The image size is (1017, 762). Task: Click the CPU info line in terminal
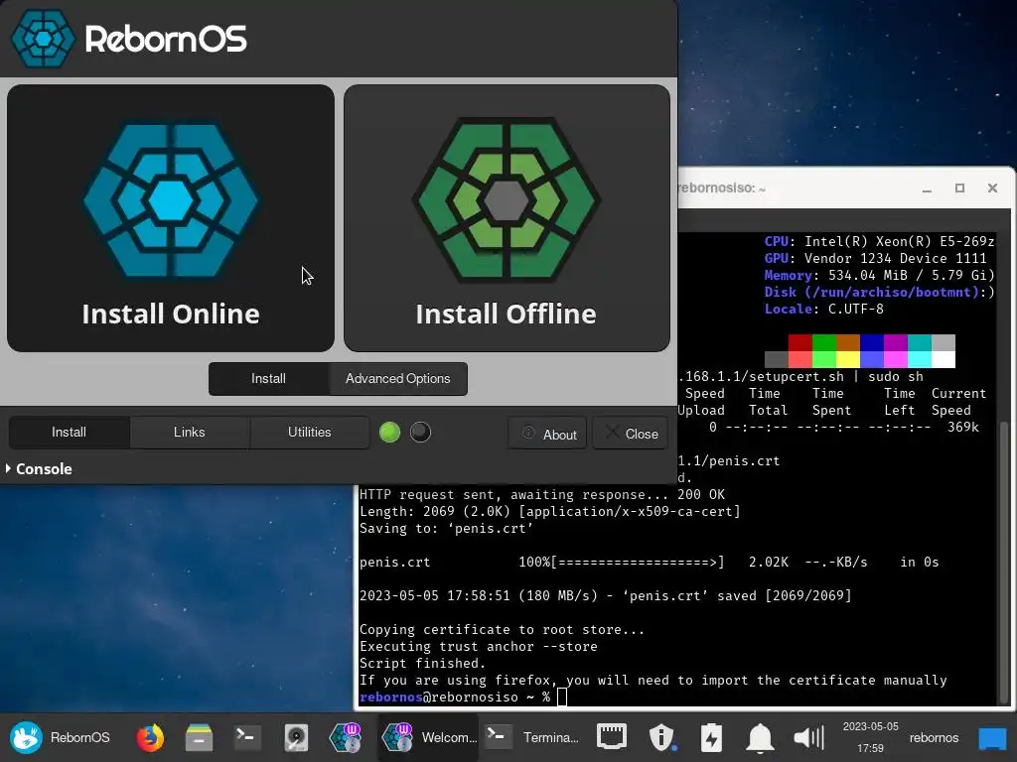click(x=880, y=242)
